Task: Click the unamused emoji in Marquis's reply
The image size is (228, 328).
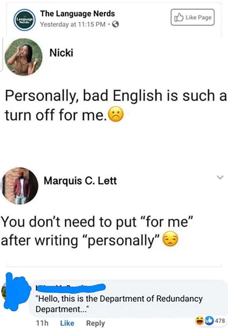Action: coord(171,239)
